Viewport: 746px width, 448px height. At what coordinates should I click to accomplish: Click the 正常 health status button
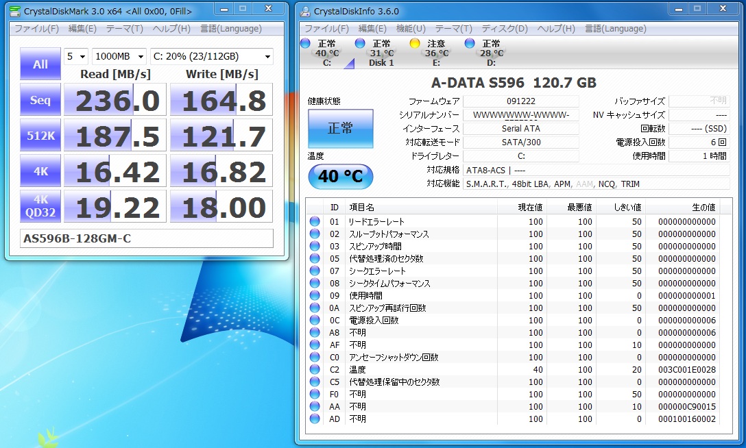[341, 129]
